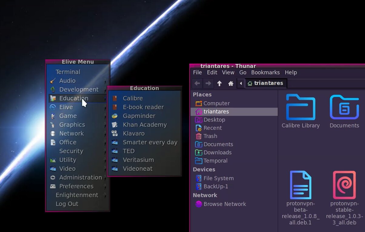Open the View menu

[228, 72]
